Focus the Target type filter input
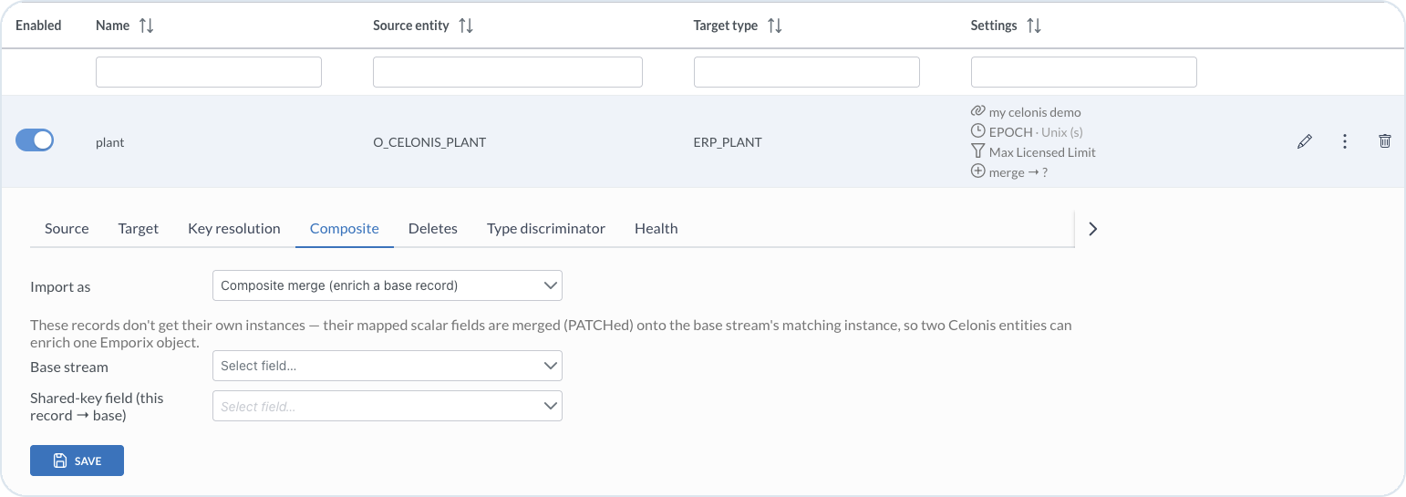 coord(807,72)
